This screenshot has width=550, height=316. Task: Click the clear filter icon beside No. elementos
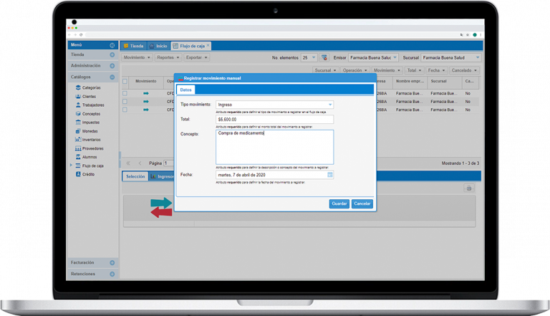(x=324, y=57)
